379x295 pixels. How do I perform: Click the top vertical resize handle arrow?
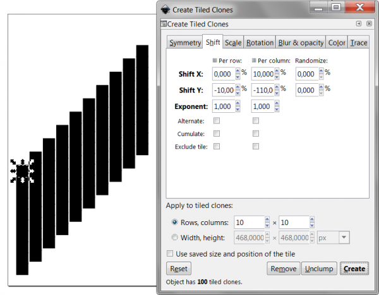click(x=23, y=162)
